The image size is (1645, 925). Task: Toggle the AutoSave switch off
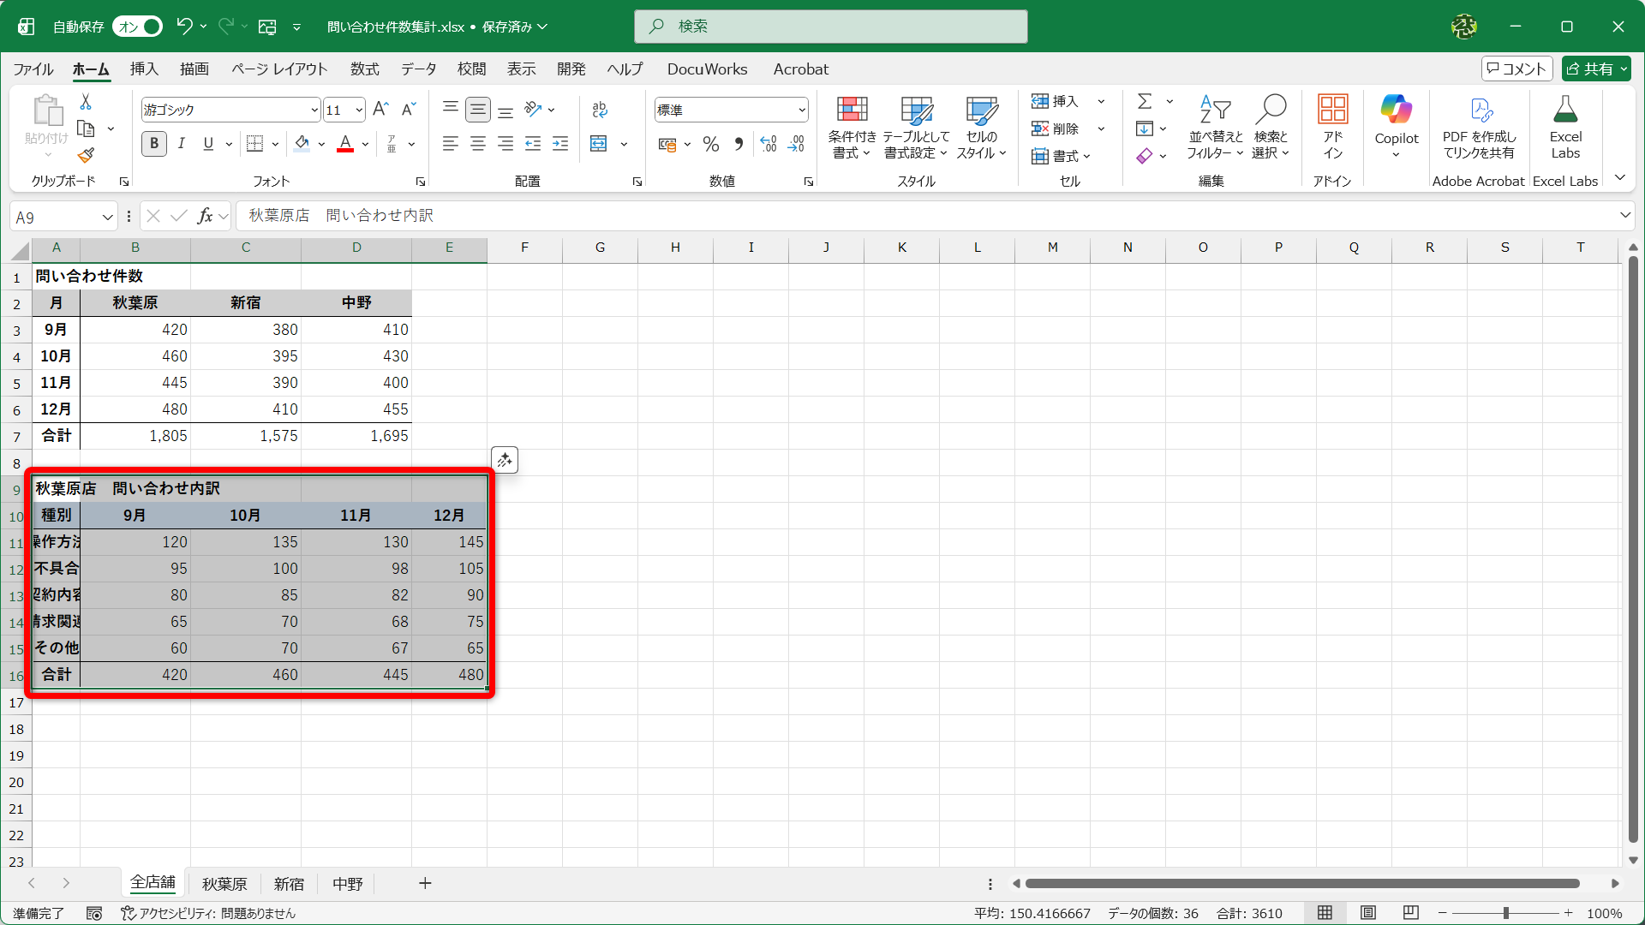pos(137,27)
